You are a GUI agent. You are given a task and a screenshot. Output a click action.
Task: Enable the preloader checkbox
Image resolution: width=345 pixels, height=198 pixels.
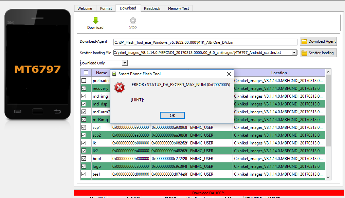click(84, 81)
